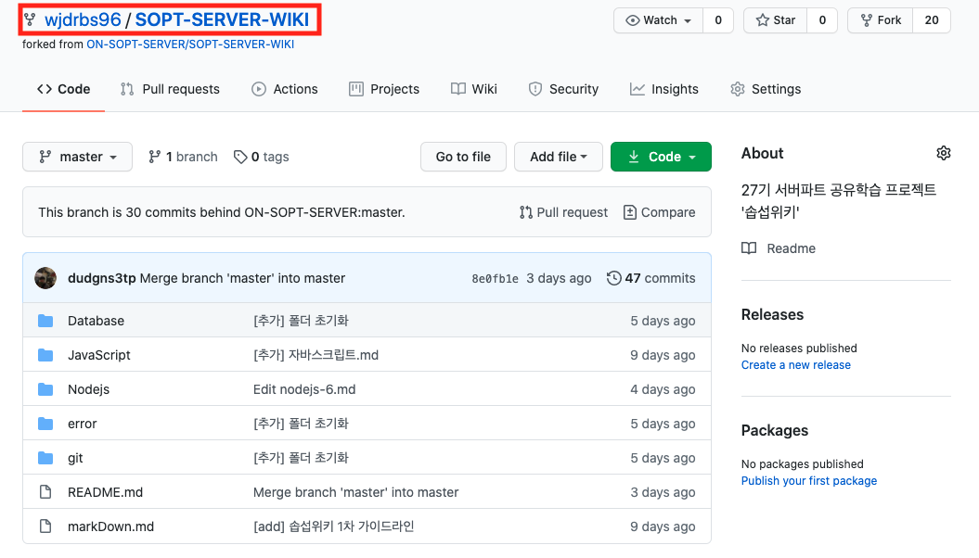Star this repository
The image size is (979, 558).
point(776,20)
